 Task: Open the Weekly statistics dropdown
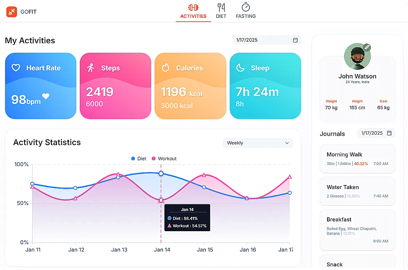[258, 143]
